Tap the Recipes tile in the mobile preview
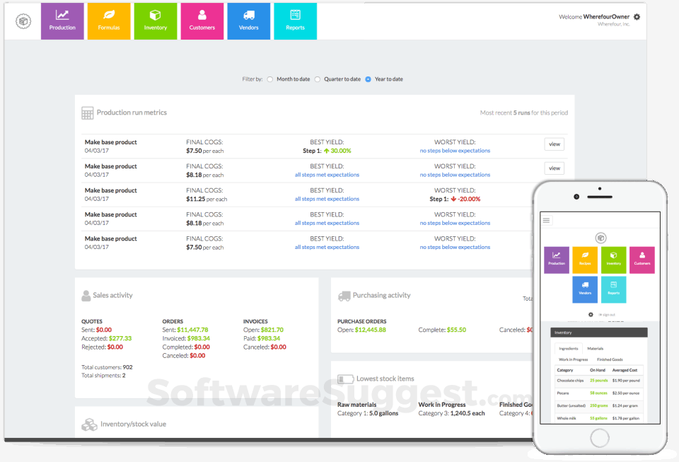 584,259
